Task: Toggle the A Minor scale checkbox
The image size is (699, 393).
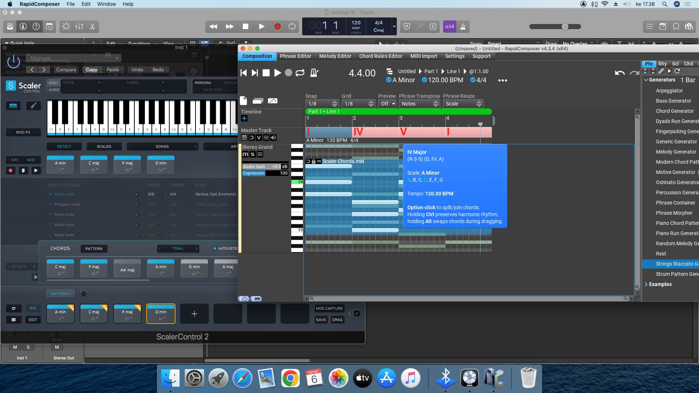Action: (388, 80)
